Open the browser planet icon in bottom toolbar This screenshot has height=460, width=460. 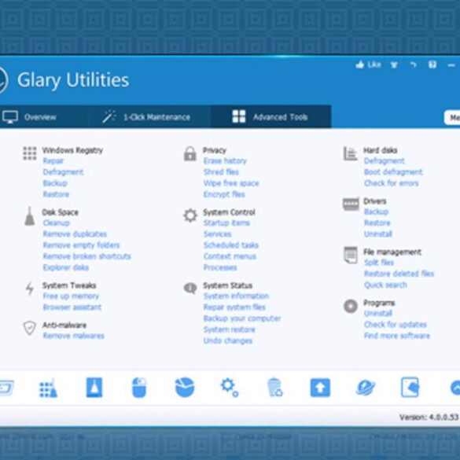pos(365,388)
